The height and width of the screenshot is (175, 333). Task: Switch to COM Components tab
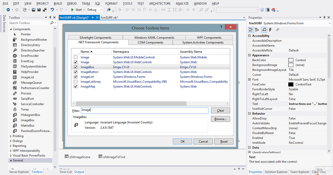point(150,42)
